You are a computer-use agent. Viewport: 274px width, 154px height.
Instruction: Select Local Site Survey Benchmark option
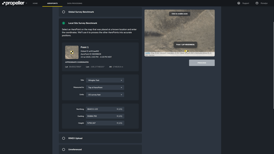coord(63,23)
